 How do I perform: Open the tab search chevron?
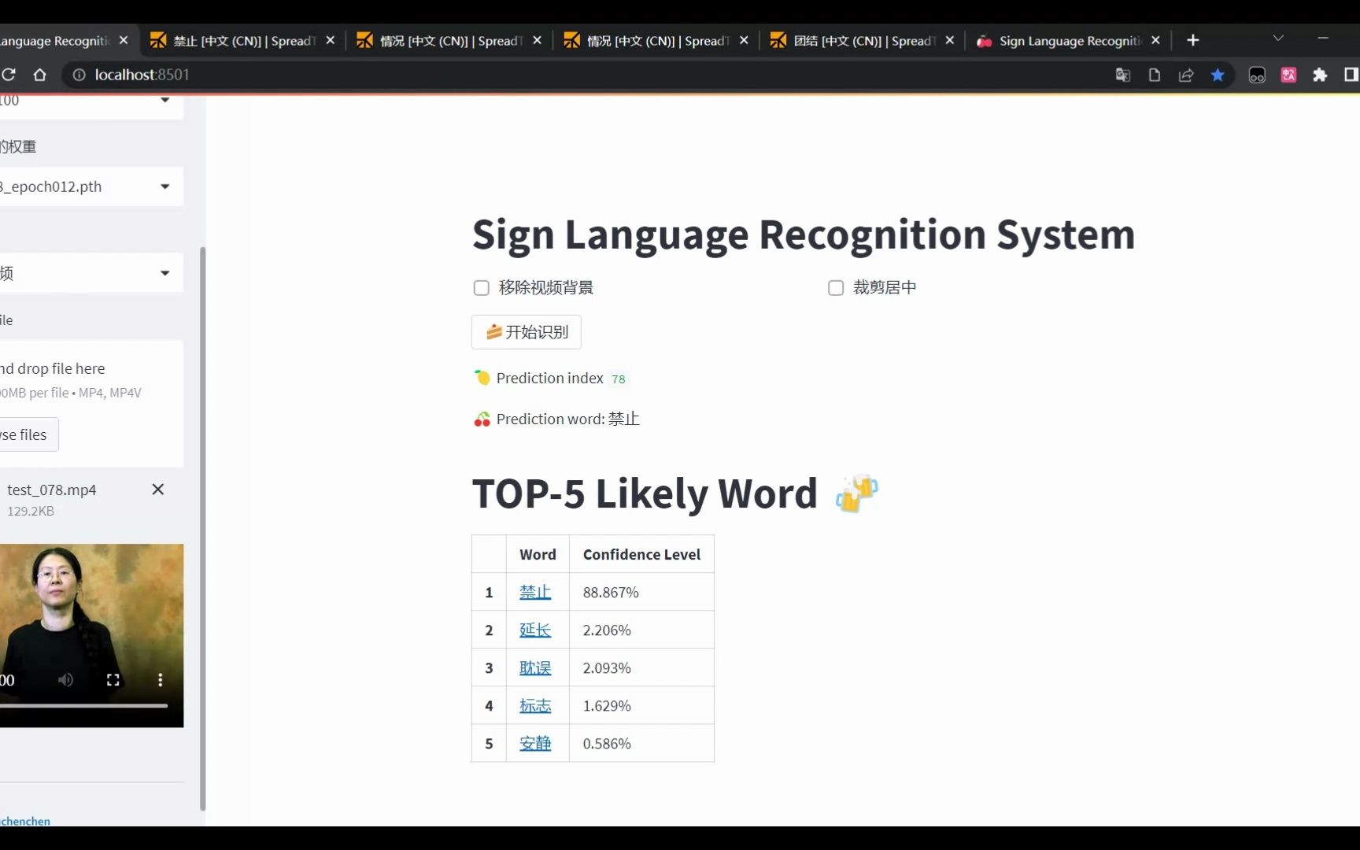click(x=1278, y=38)
